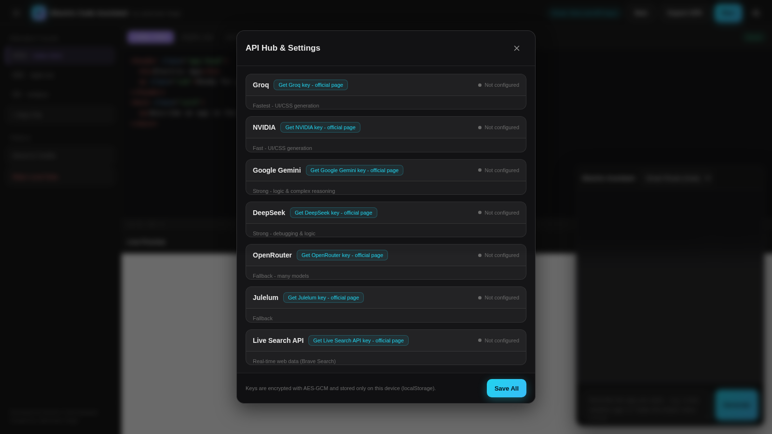Open the Get NVIDIA key official page link
The image size is (772, 434).
(x=320, y=127)
